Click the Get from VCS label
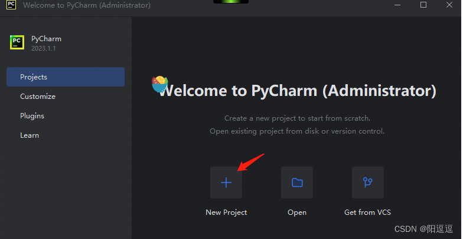 click(367, 212)
